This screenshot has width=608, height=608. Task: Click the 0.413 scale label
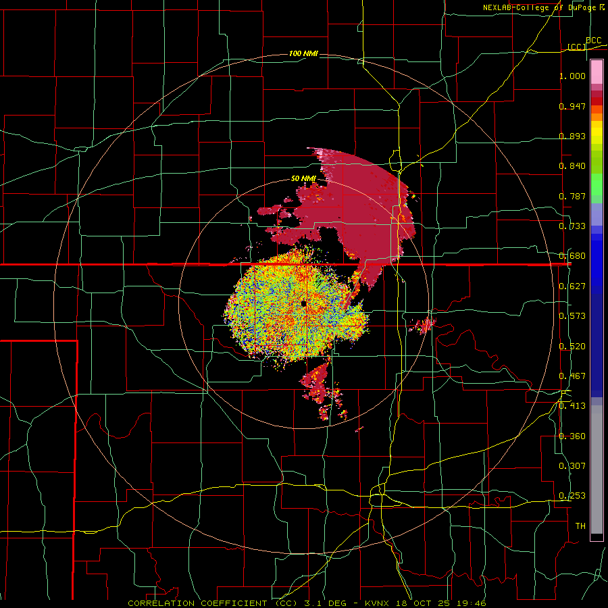point(572,406)
